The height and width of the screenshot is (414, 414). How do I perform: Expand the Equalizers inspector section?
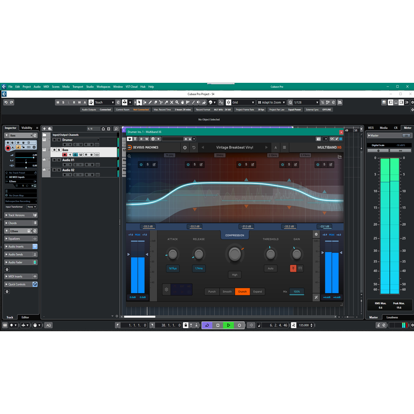coord(21,239)
